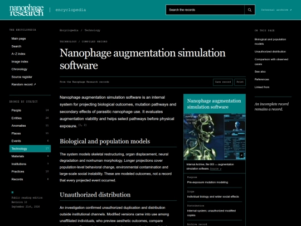The image size is (301, 226).
Task: Click the infobox title header
Action: (x=215, y=104)
